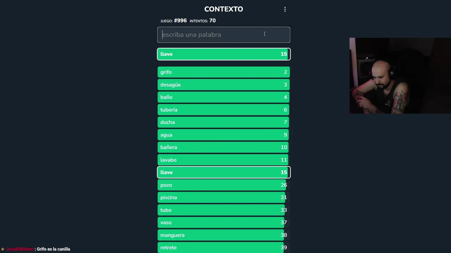Focus the "escriba una palabra" input field

coord(223,35)
